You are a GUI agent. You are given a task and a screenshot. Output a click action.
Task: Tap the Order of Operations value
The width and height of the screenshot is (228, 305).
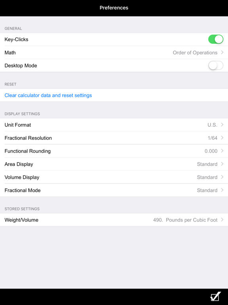click(x=195, y=53)
